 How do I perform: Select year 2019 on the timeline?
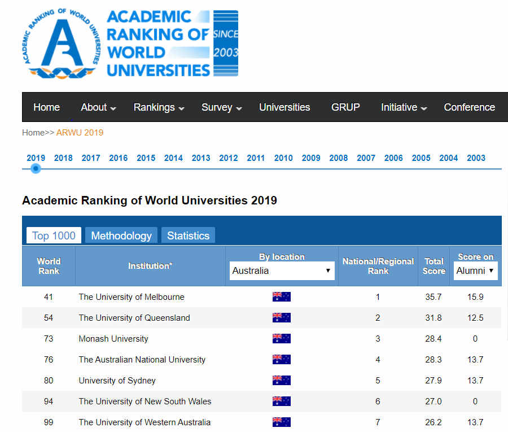(x=36, y=158)
